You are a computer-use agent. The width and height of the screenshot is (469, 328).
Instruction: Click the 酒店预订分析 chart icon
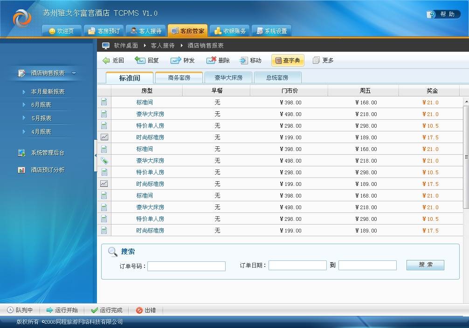21,170
